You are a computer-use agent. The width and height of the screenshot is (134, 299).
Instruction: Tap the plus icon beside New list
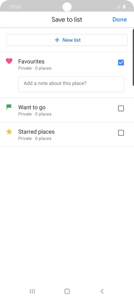pyautogui.click(x=57, y=40)
